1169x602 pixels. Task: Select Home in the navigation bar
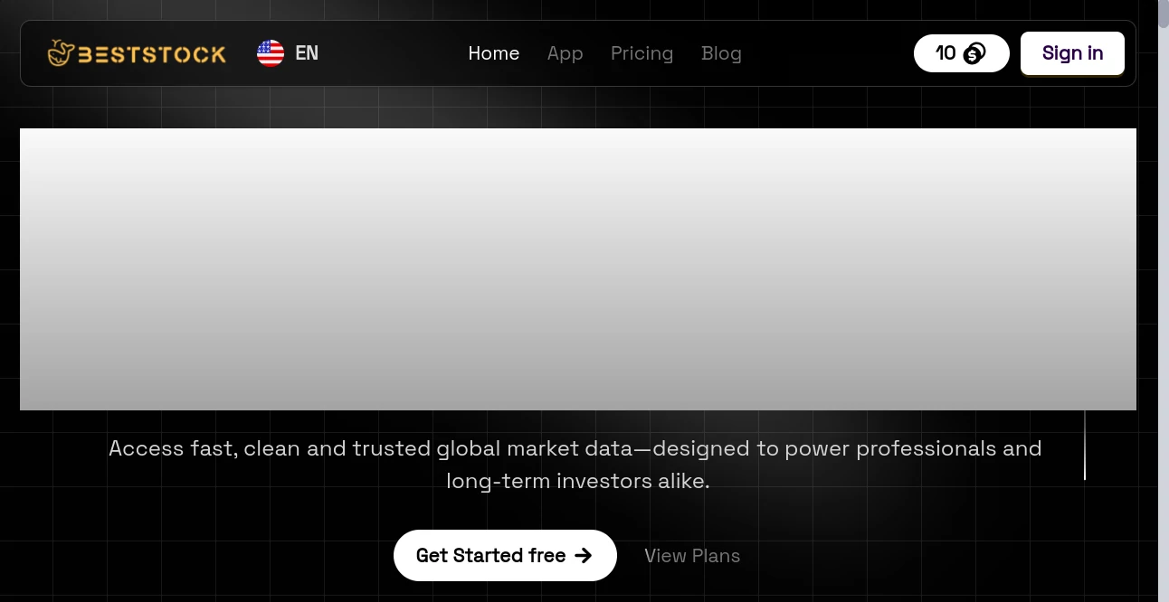coord(493,53)
